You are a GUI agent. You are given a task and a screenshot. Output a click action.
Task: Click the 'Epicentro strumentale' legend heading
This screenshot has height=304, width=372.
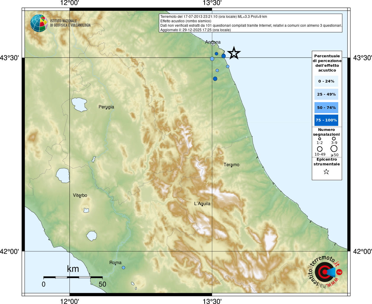[327, 161]
